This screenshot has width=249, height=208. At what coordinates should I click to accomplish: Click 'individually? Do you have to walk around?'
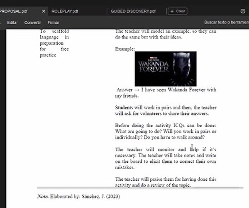(160, 137)
